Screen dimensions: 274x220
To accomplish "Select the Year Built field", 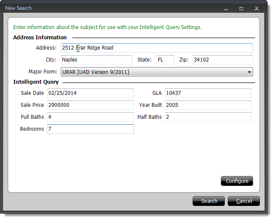I will coord(208,105).
